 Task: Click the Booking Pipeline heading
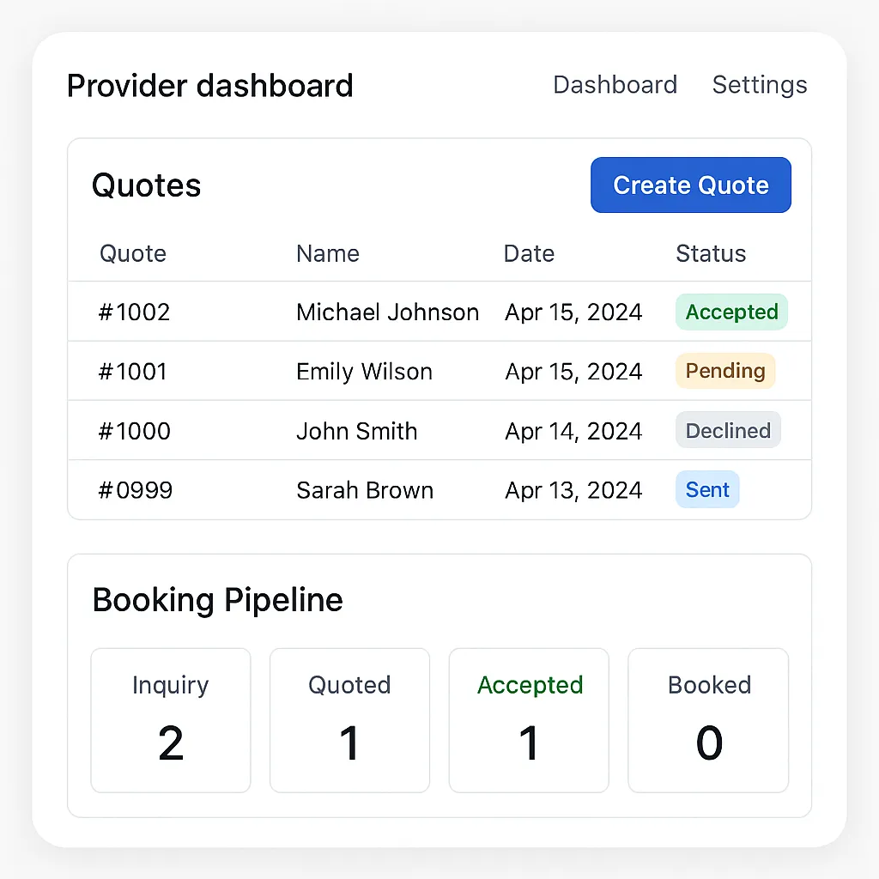pyautogui.click(x=217, y=600)
